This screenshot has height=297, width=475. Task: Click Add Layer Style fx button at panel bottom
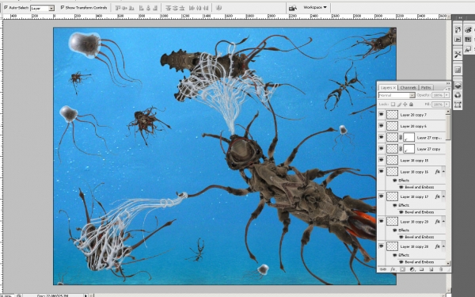point(393,269)
